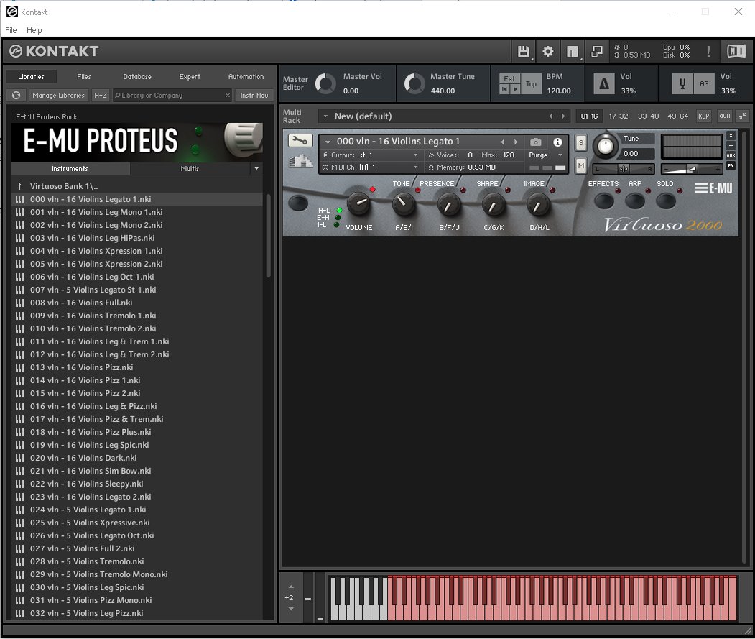
Task: Expand the MIDI Ch dropdown
Action: pos(371,167)
